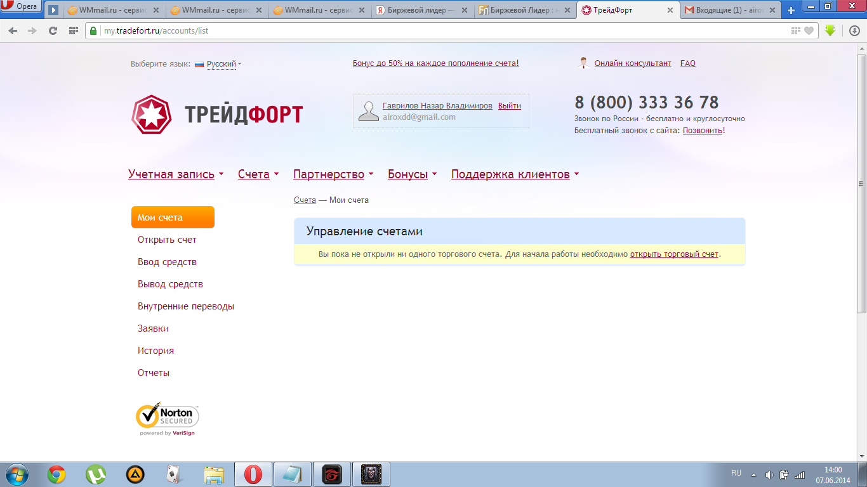Open Windows Explorer folder on taskbar
867x487 pixels.
pyautogui.click(x=214, y=474)
